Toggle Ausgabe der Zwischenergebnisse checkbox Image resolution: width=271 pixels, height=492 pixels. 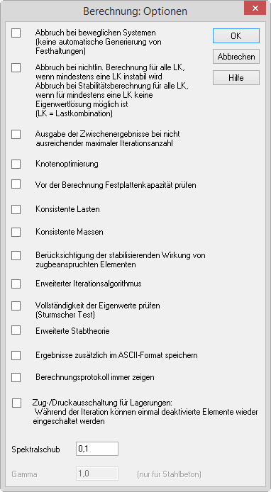click(x=16, y=134)
